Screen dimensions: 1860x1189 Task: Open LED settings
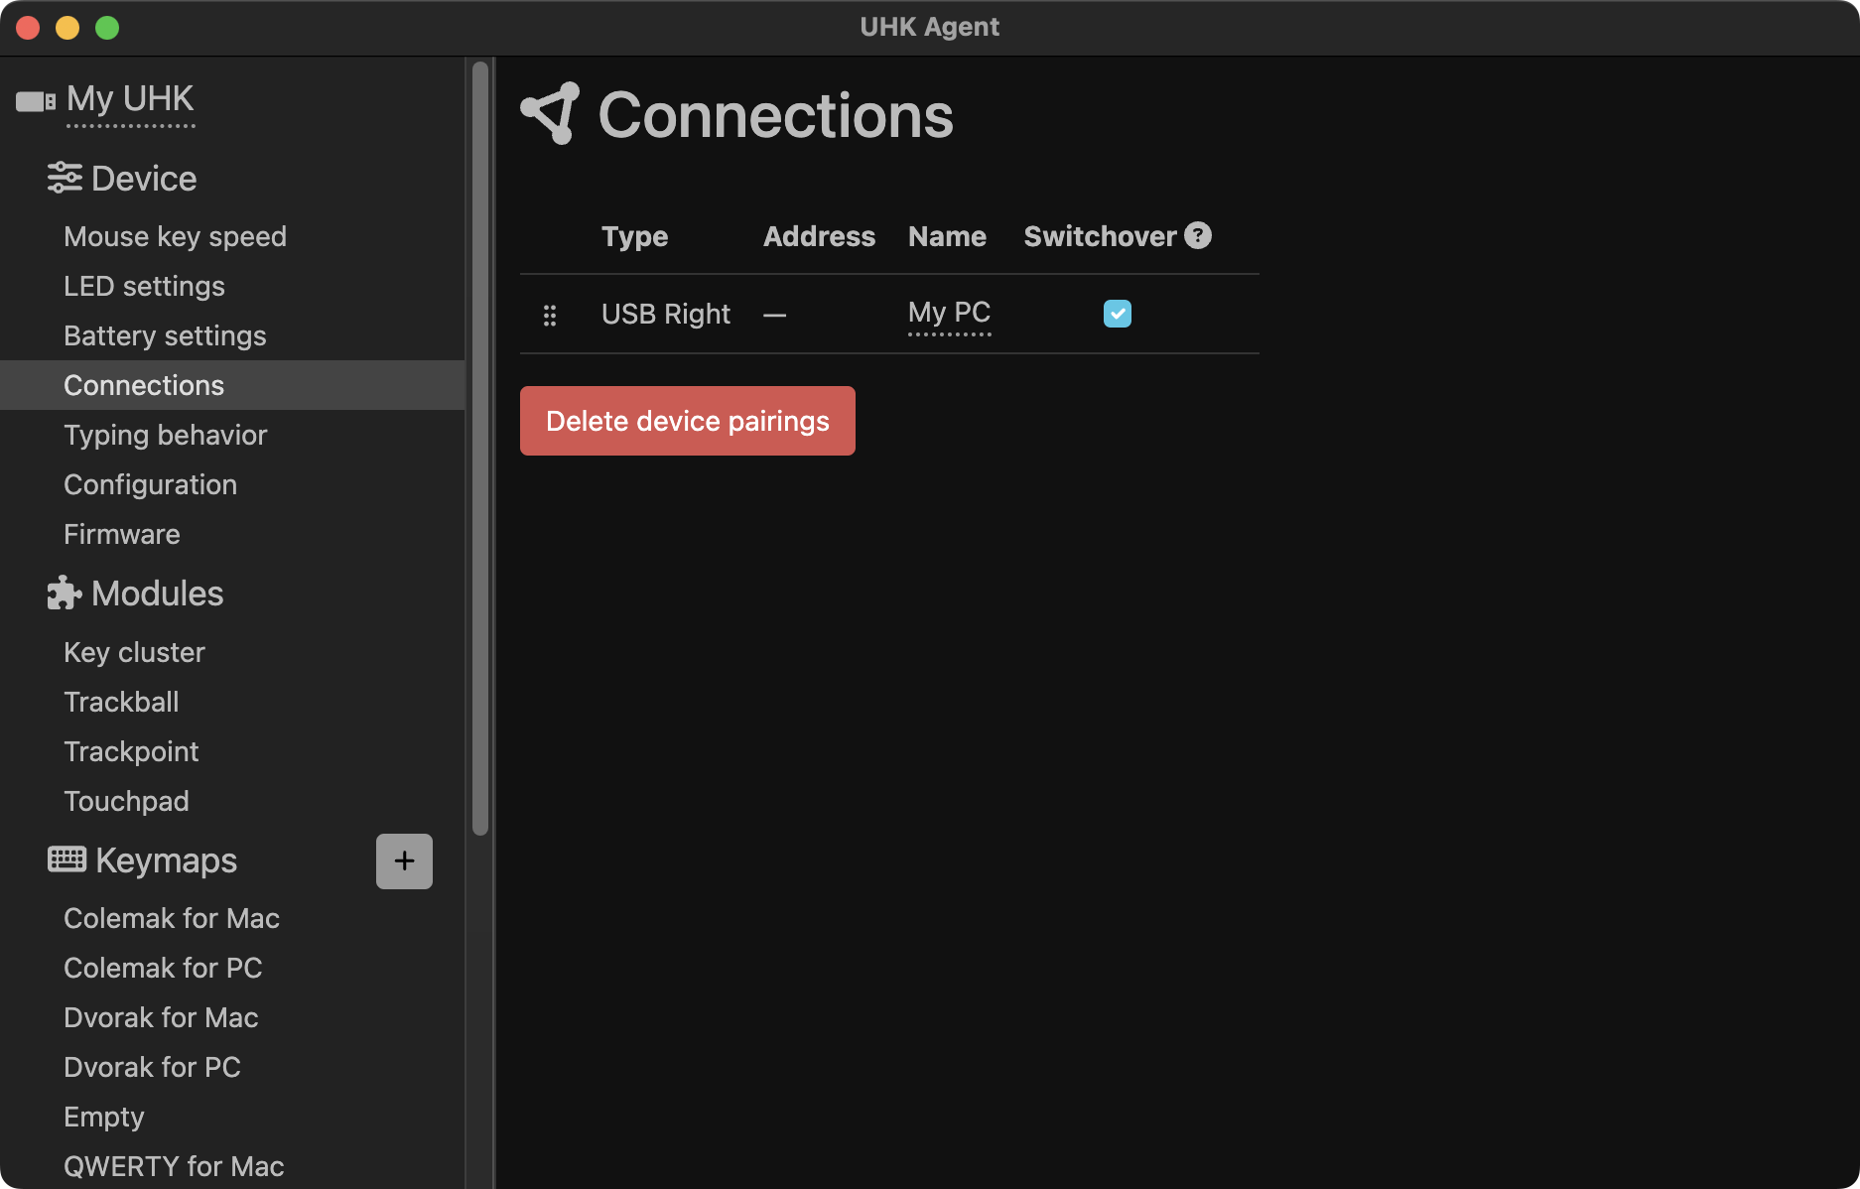[143, 286]
